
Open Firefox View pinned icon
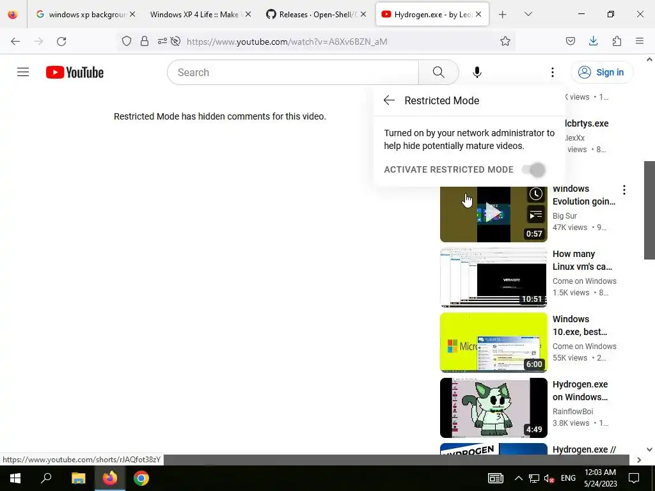(x=13, y=15)
